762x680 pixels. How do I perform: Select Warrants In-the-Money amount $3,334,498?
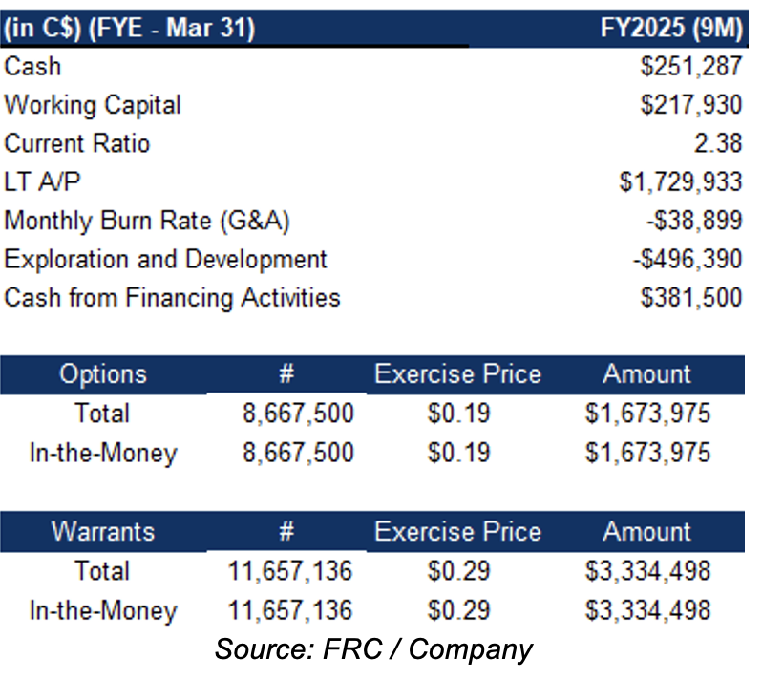(x=647, y=609)
